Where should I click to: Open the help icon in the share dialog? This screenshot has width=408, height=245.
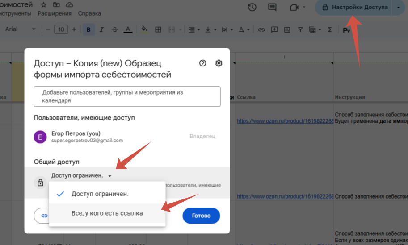203,63
